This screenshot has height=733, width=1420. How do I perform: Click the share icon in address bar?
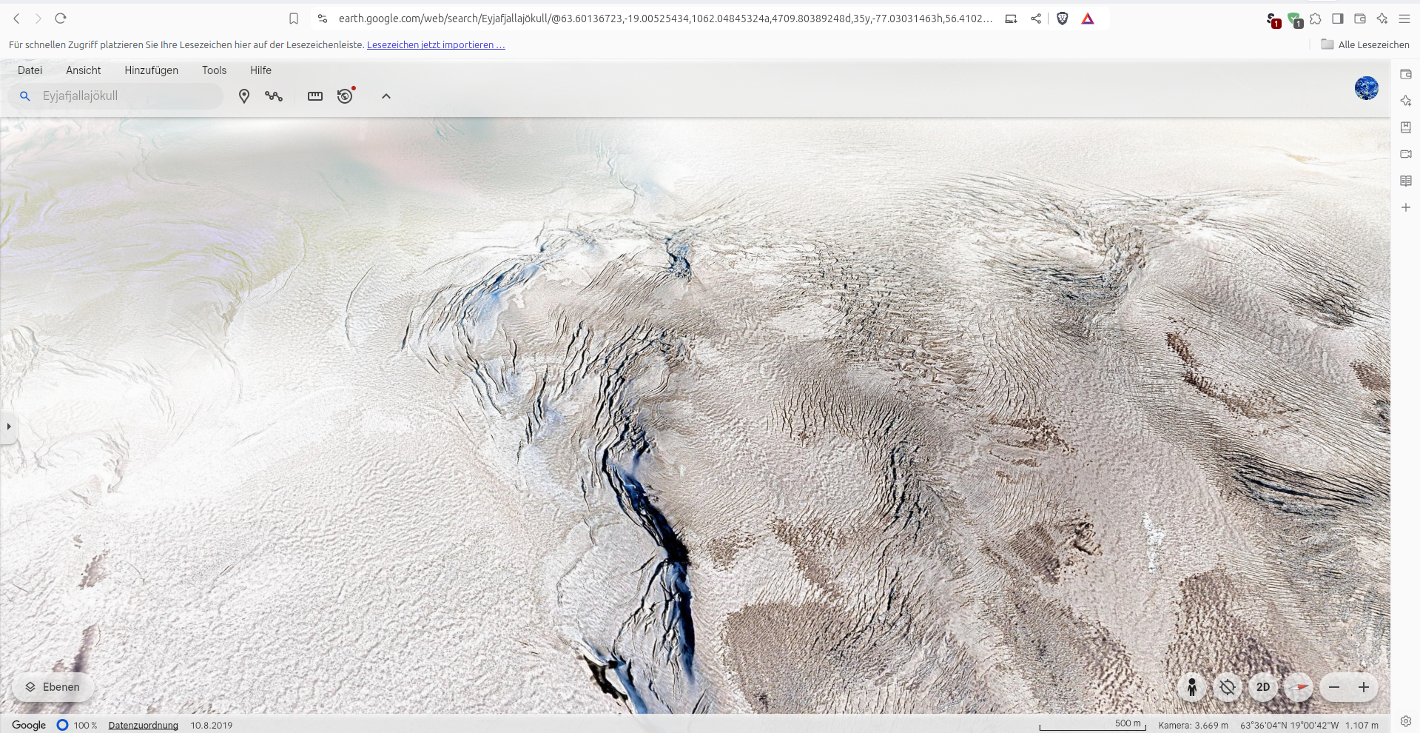coord(1036,19)
